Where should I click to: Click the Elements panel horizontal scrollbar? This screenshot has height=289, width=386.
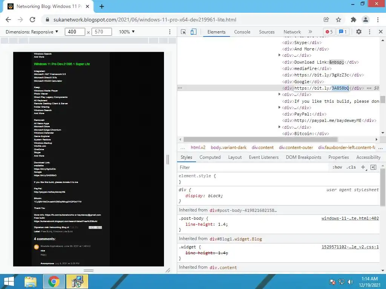[260, 139]
